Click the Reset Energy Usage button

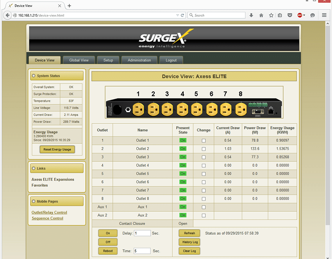click(57, 149)
